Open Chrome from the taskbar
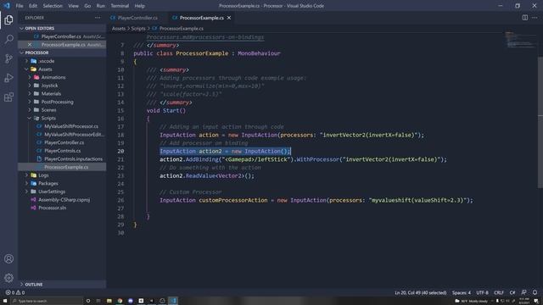Image resolution: width=543 pixels, height=305 pixels. (120, 301)
